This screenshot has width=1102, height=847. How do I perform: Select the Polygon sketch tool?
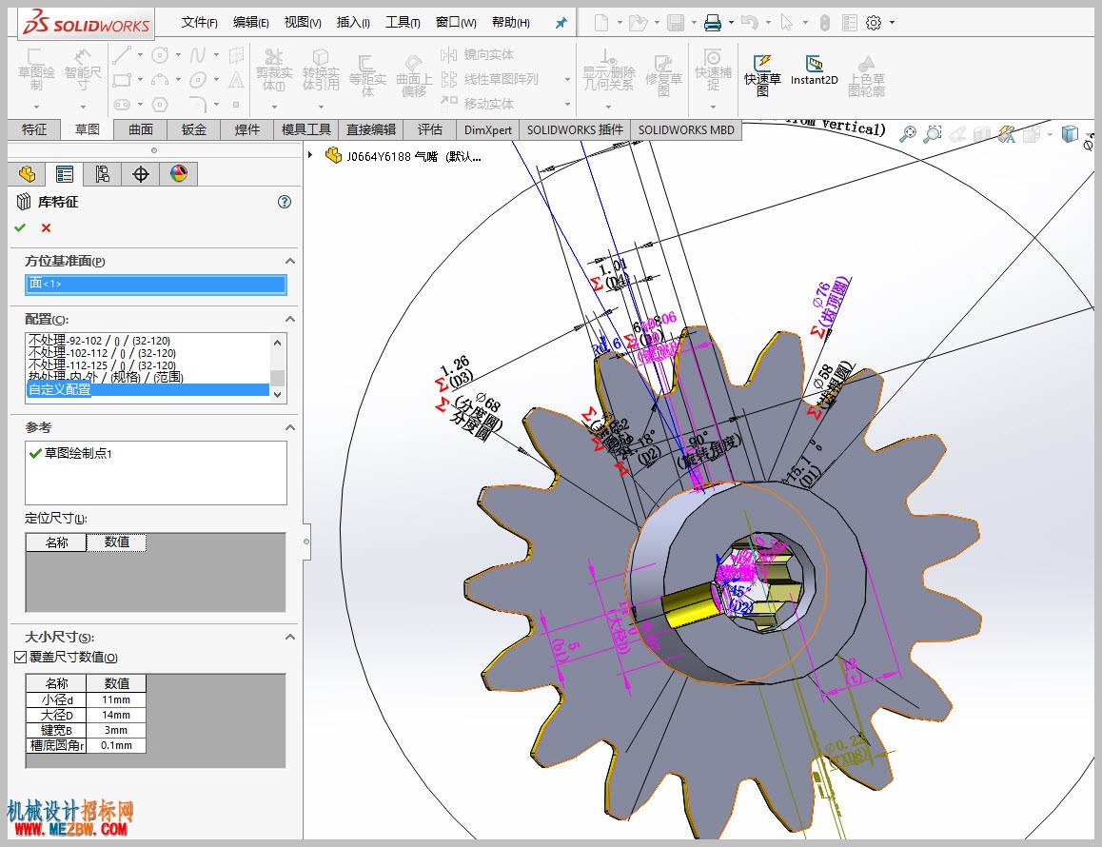click(160, 104)
